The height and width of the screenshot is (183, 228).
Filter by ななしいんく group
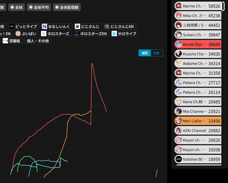click(x=57, y=26)
